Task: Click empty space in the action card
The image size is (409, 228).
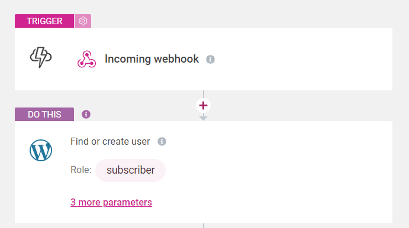Action: point(279,172)
